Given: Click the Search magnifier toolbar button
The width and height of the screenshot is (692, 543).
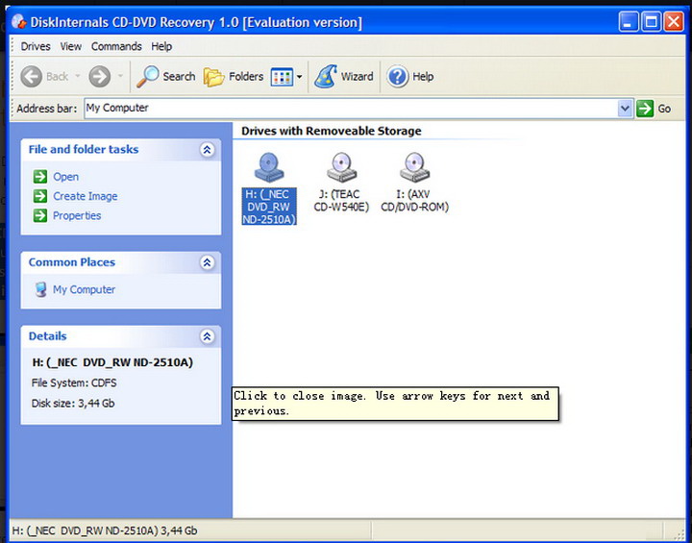Looking at the screenshot, I should click(x=165, y=77).
